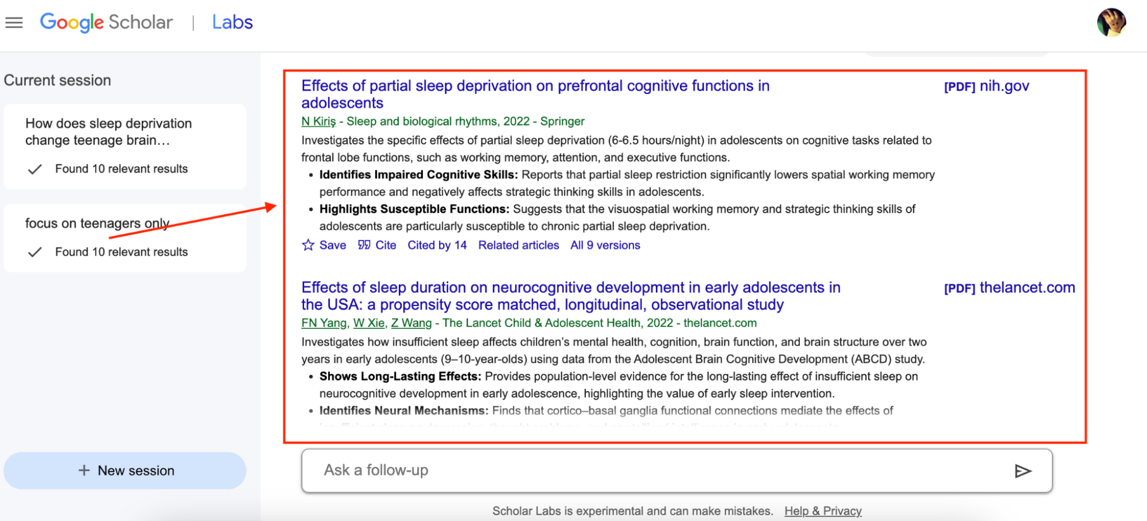This screenshot has height=521, width=1147.
Task: Open 'Effects of sleep duration' Lancet article
Action: coord(571,296)
